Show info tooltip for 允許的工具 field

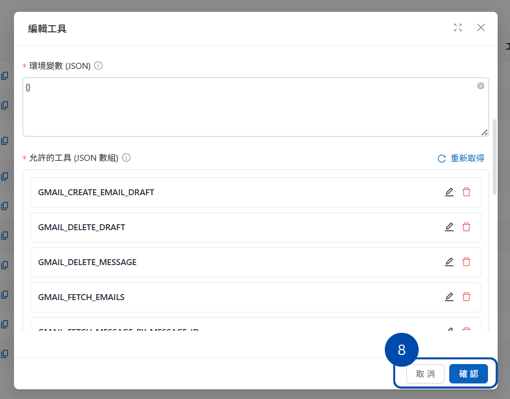click(126, 158)
